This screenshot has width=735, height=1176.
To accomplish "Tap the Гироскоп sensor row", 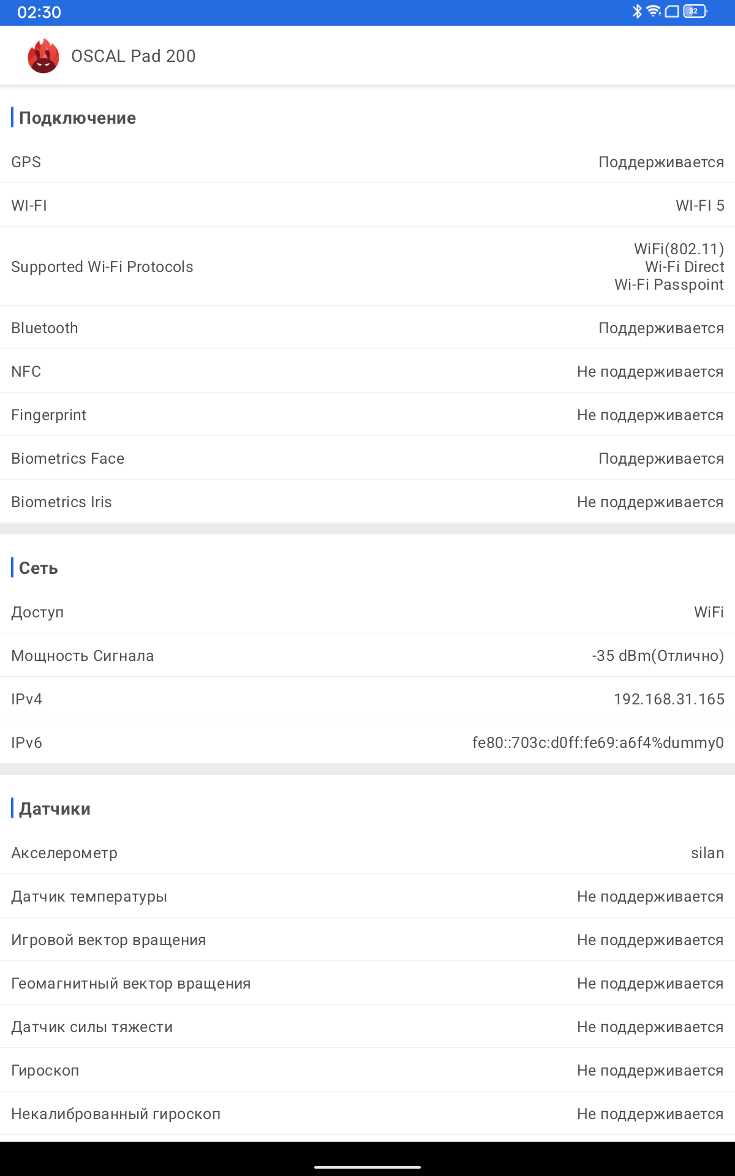I will pos(367,1070).
